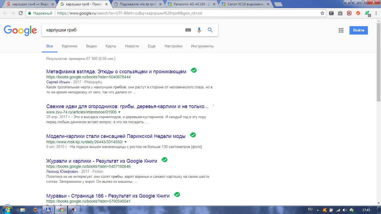The height and width of the screenshot is (214, 381).
Task: Open the Метафизика взгляда result link
Action: point(116,72)
